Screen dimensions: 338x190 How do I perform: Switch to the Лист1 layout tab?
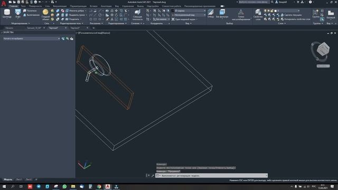pos(19,179)
